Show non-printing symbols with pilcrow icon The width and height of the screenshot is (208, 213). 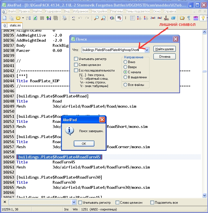pos(189,18)
